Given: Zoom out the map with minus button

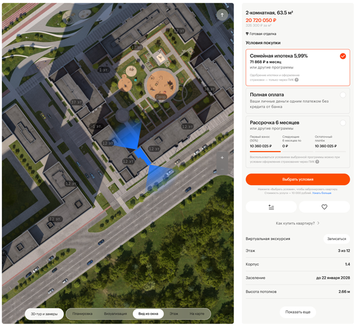Looking at the screenshot, I should coord(222,169).
